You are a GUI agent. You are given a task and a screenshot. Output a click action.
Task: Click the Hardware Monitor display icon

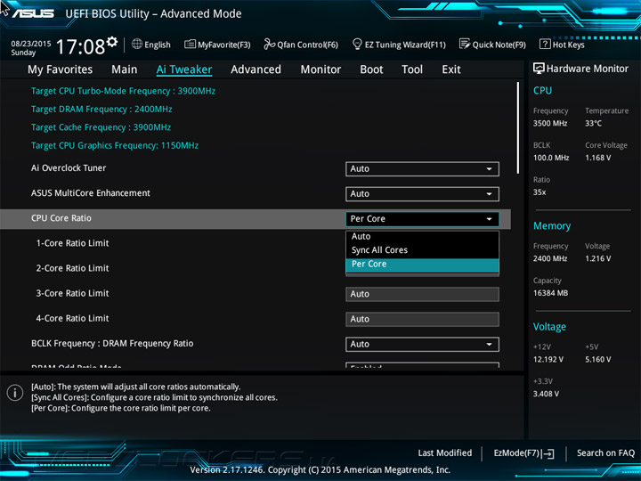(539, 69)
